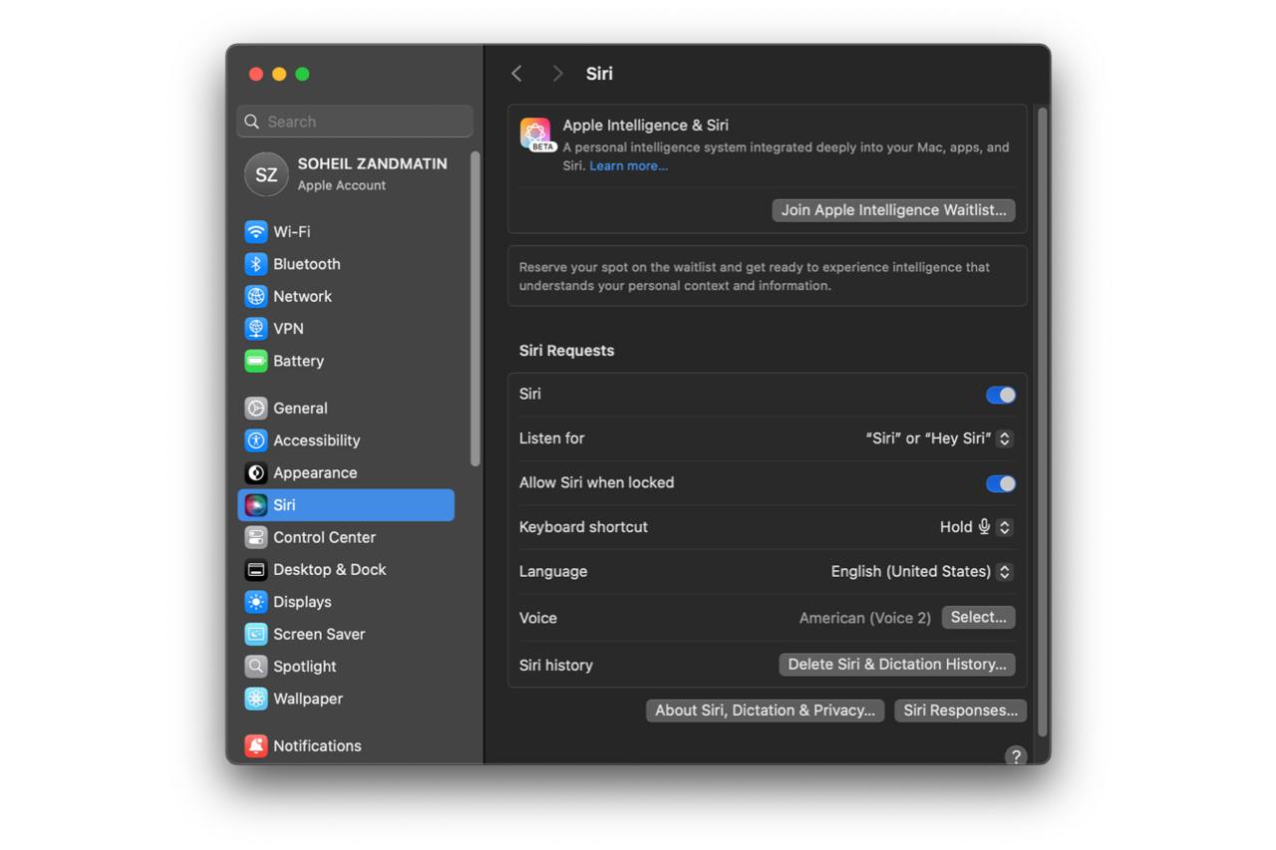Screen dimensions: 1276x850
Task: Click the Learn more link
Action: (x=628, y=165)
